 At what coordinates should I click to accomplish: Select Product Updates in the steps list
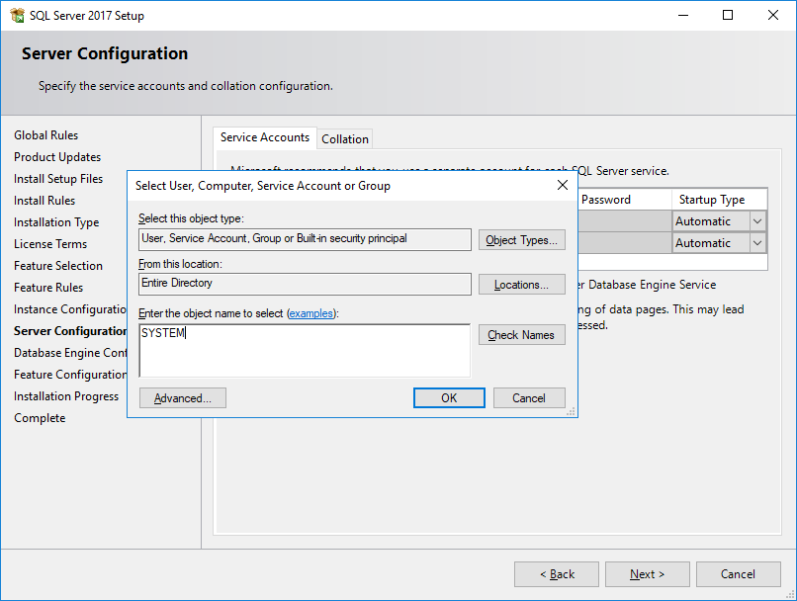[x=57, y=157]
